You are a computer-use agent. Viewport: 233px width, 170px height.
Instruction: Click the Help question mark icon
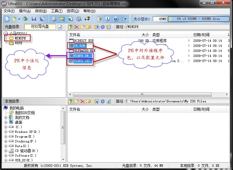(116, 19)
